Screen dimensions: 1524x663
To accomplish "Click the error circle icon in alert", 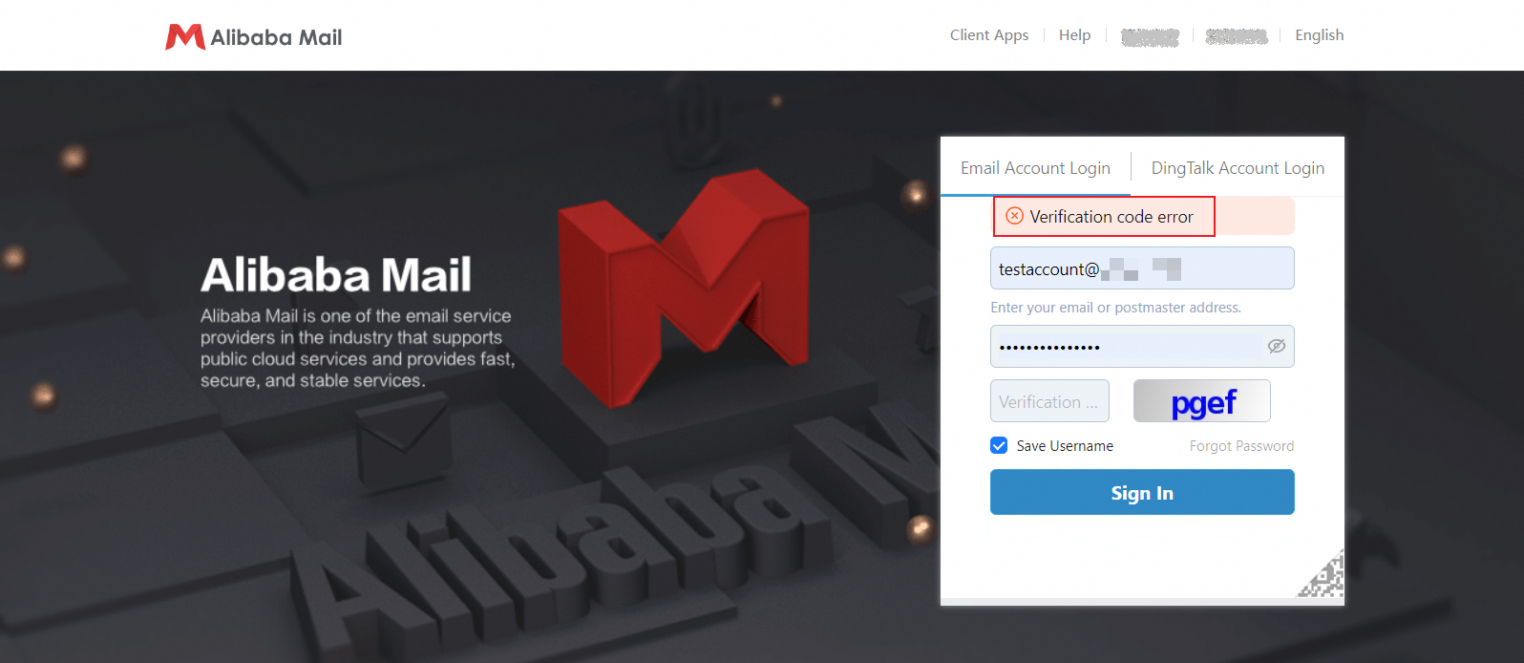I will [1015, 216].
